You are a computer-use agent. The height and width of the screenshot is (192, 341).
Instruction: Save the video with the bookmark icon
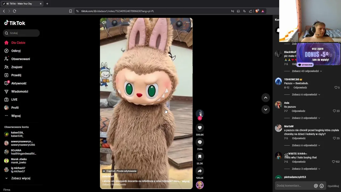pyautogui.click(x=200, y=157)
